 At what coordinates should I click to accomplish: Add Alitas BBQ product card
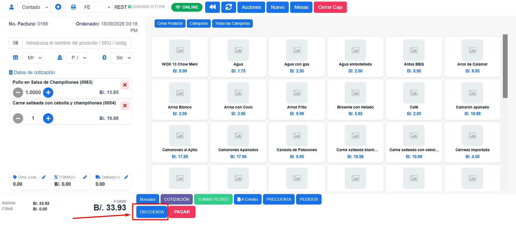(x=414, y=57)
